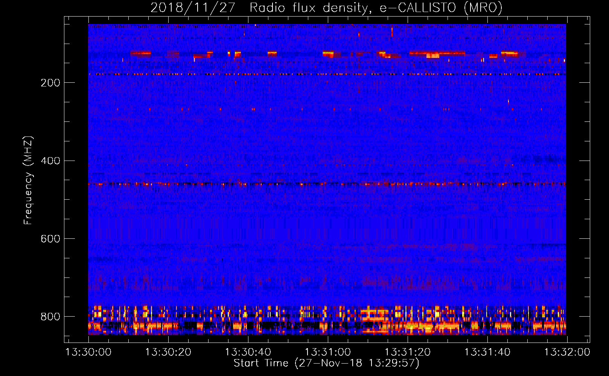Click the '800' frequency tick label
Image resolution: width=609 pixels, height=376 pixels.
[x=50, y=317]
